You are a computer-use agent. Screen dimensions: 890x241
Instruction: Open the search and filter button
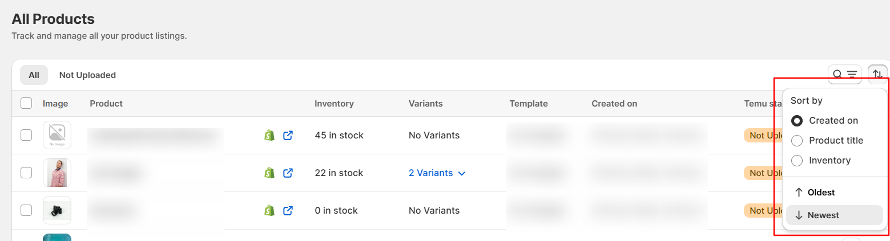(845, 74)
